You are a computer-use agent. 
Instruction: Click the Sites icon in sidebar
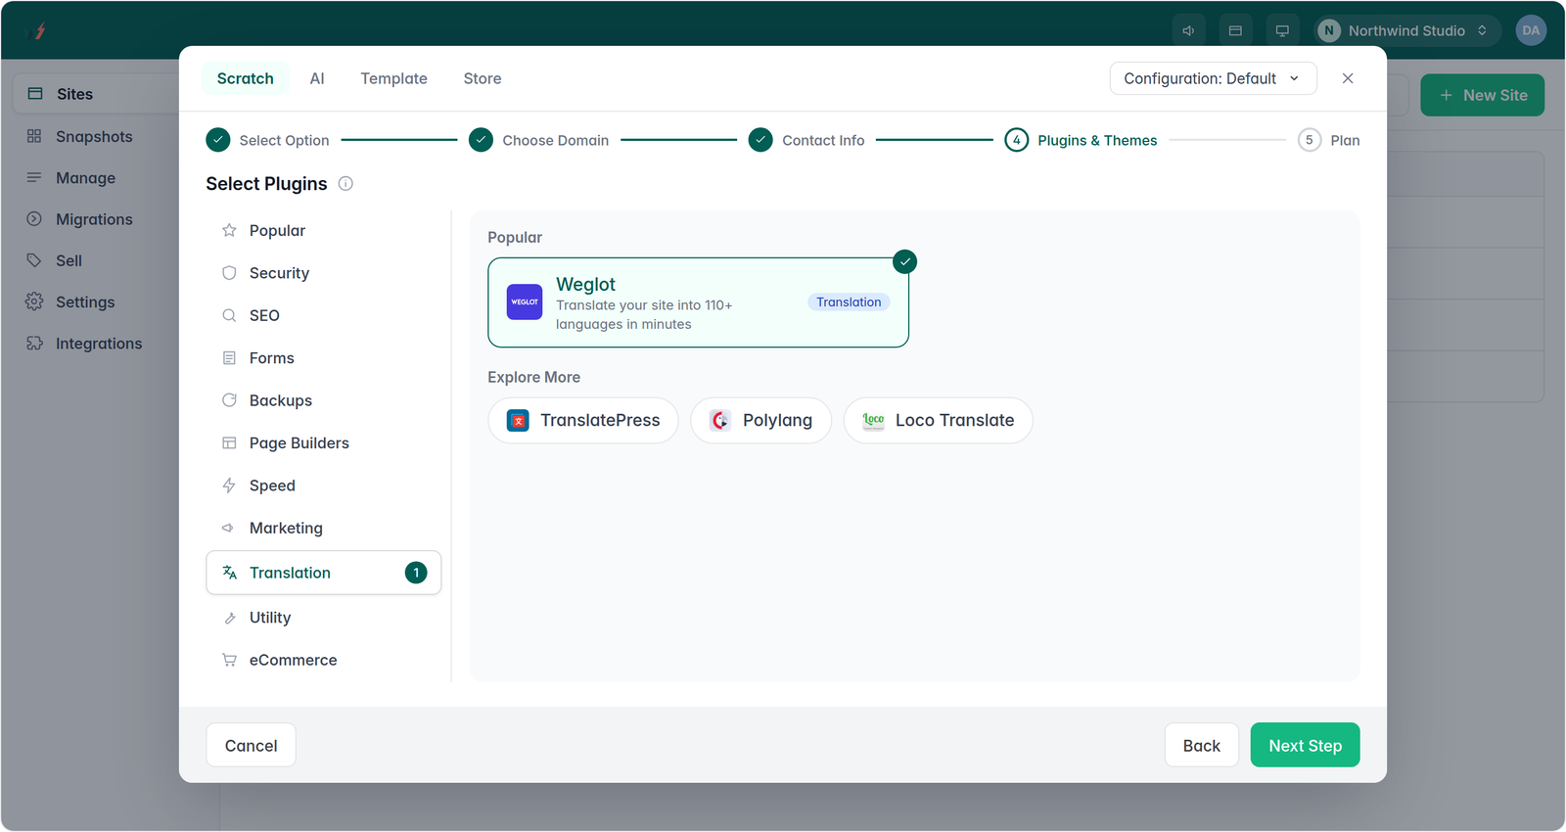click(35, 94)
